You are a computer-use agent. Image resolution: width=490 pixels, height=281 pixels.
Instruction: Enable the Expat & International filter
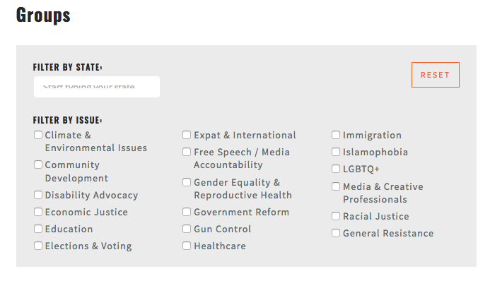click(x=187, y=135)
